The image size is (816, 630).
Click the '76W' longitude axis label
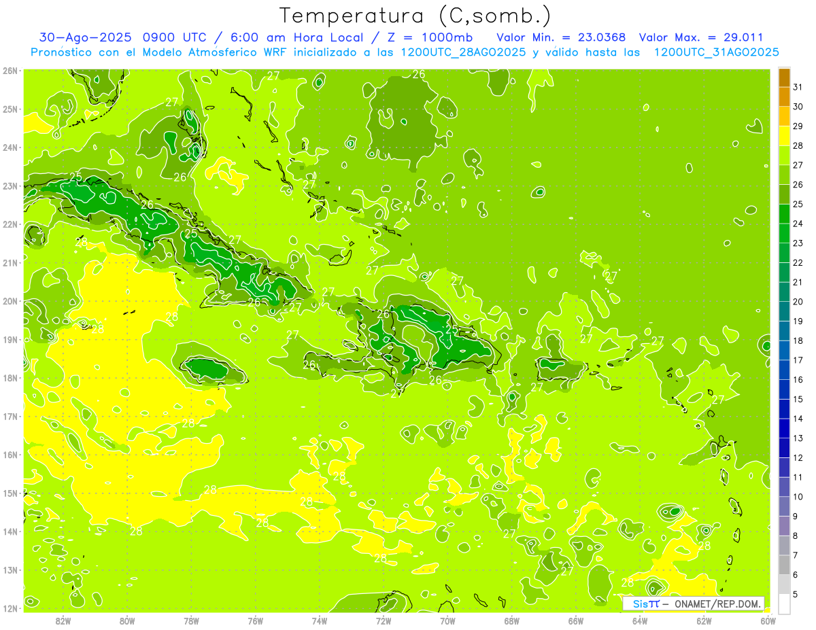255,620
